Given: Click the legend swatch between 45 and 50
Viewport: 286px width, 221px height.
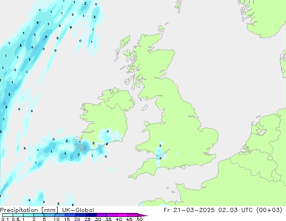Looking at the screenshot, I should click(x=133, y=215).
